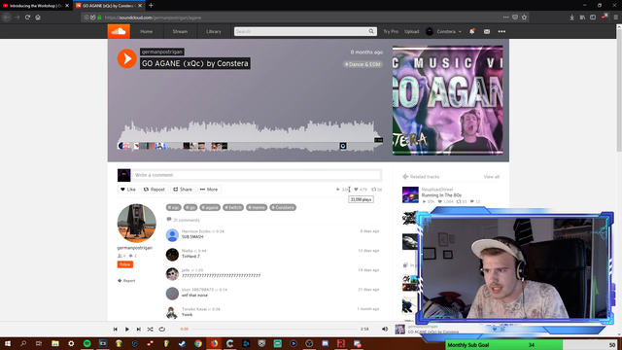The height and width of the screenshot is (350, 622).
Task: Reload the page
Action: pyautogui.click(x=27, y=17)
